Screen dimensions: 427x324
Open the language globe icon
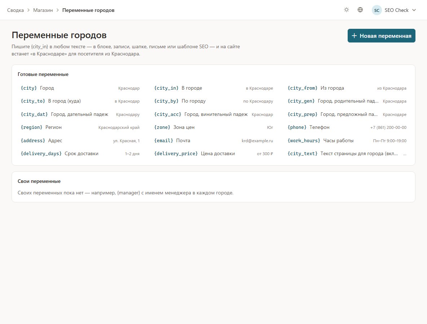(360, 10)
